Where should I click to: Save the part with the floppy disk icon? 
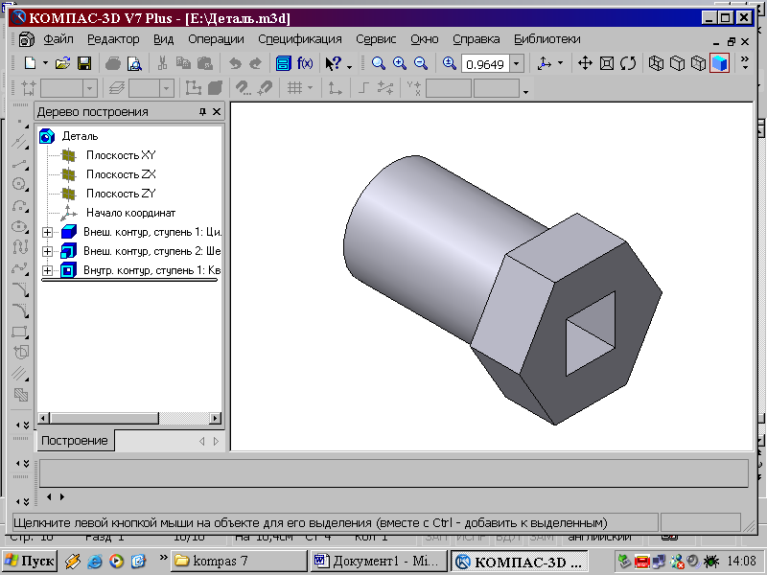pos(84,63)
